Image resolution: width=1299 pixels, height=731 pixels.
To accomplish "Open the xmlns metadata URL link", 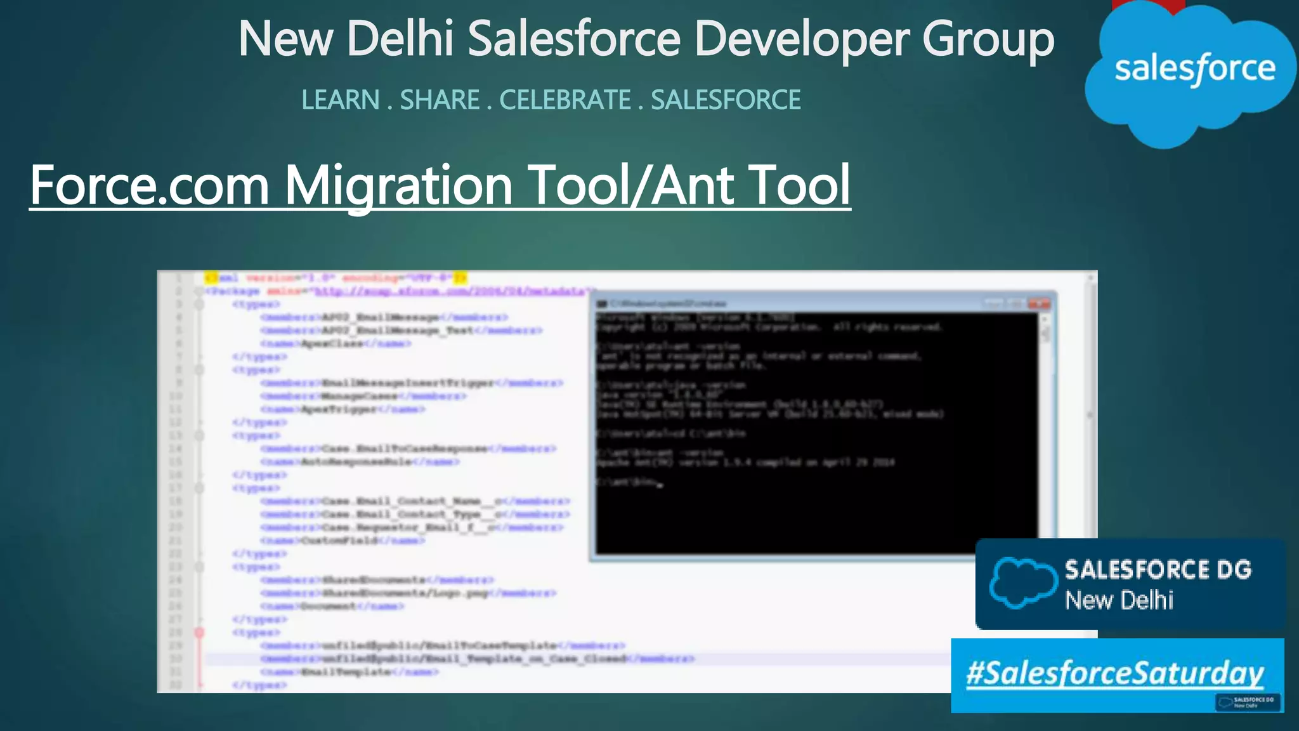I will point(450,291).
